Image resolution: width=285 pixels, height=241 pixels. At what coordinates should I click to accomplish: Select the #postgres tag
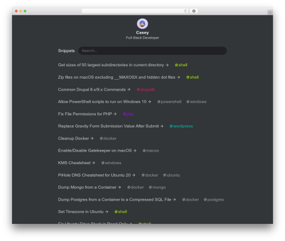pyautogui.click(x=214, y=199)
